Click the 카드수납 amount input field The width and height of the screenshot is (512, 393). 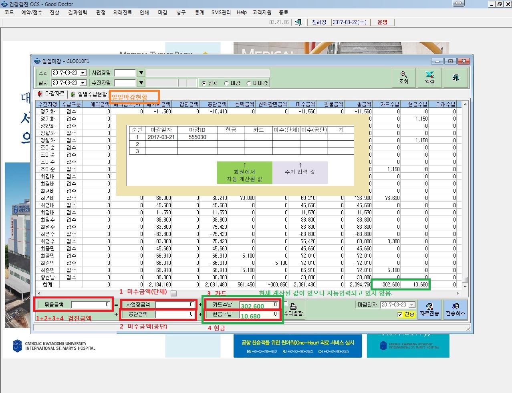(259, 304)
